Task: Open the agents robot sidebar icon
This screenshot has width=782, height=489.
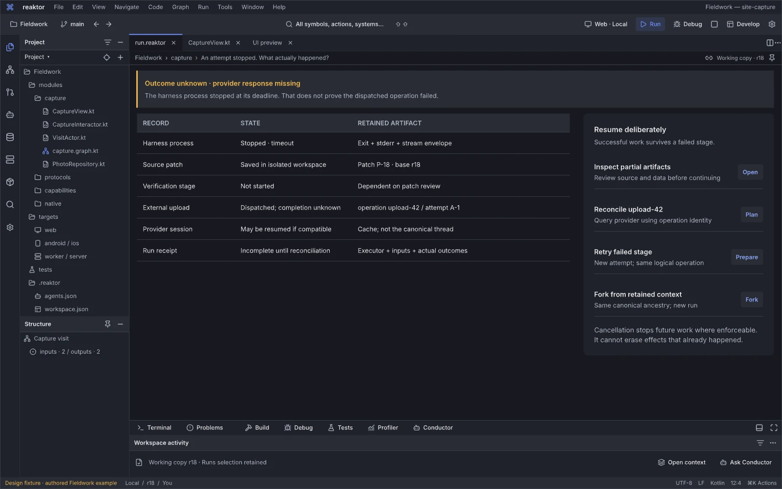Action: 10,115
